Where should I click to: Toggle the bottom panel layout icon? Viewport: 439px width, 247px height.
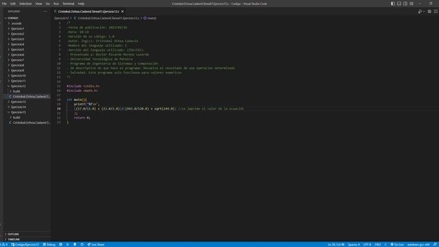[399, 3]
